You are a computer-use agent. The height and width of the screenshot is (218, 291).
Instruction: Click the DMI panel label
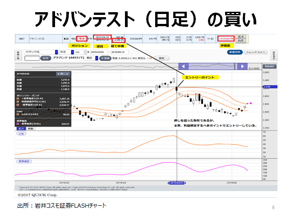point(21,134)
